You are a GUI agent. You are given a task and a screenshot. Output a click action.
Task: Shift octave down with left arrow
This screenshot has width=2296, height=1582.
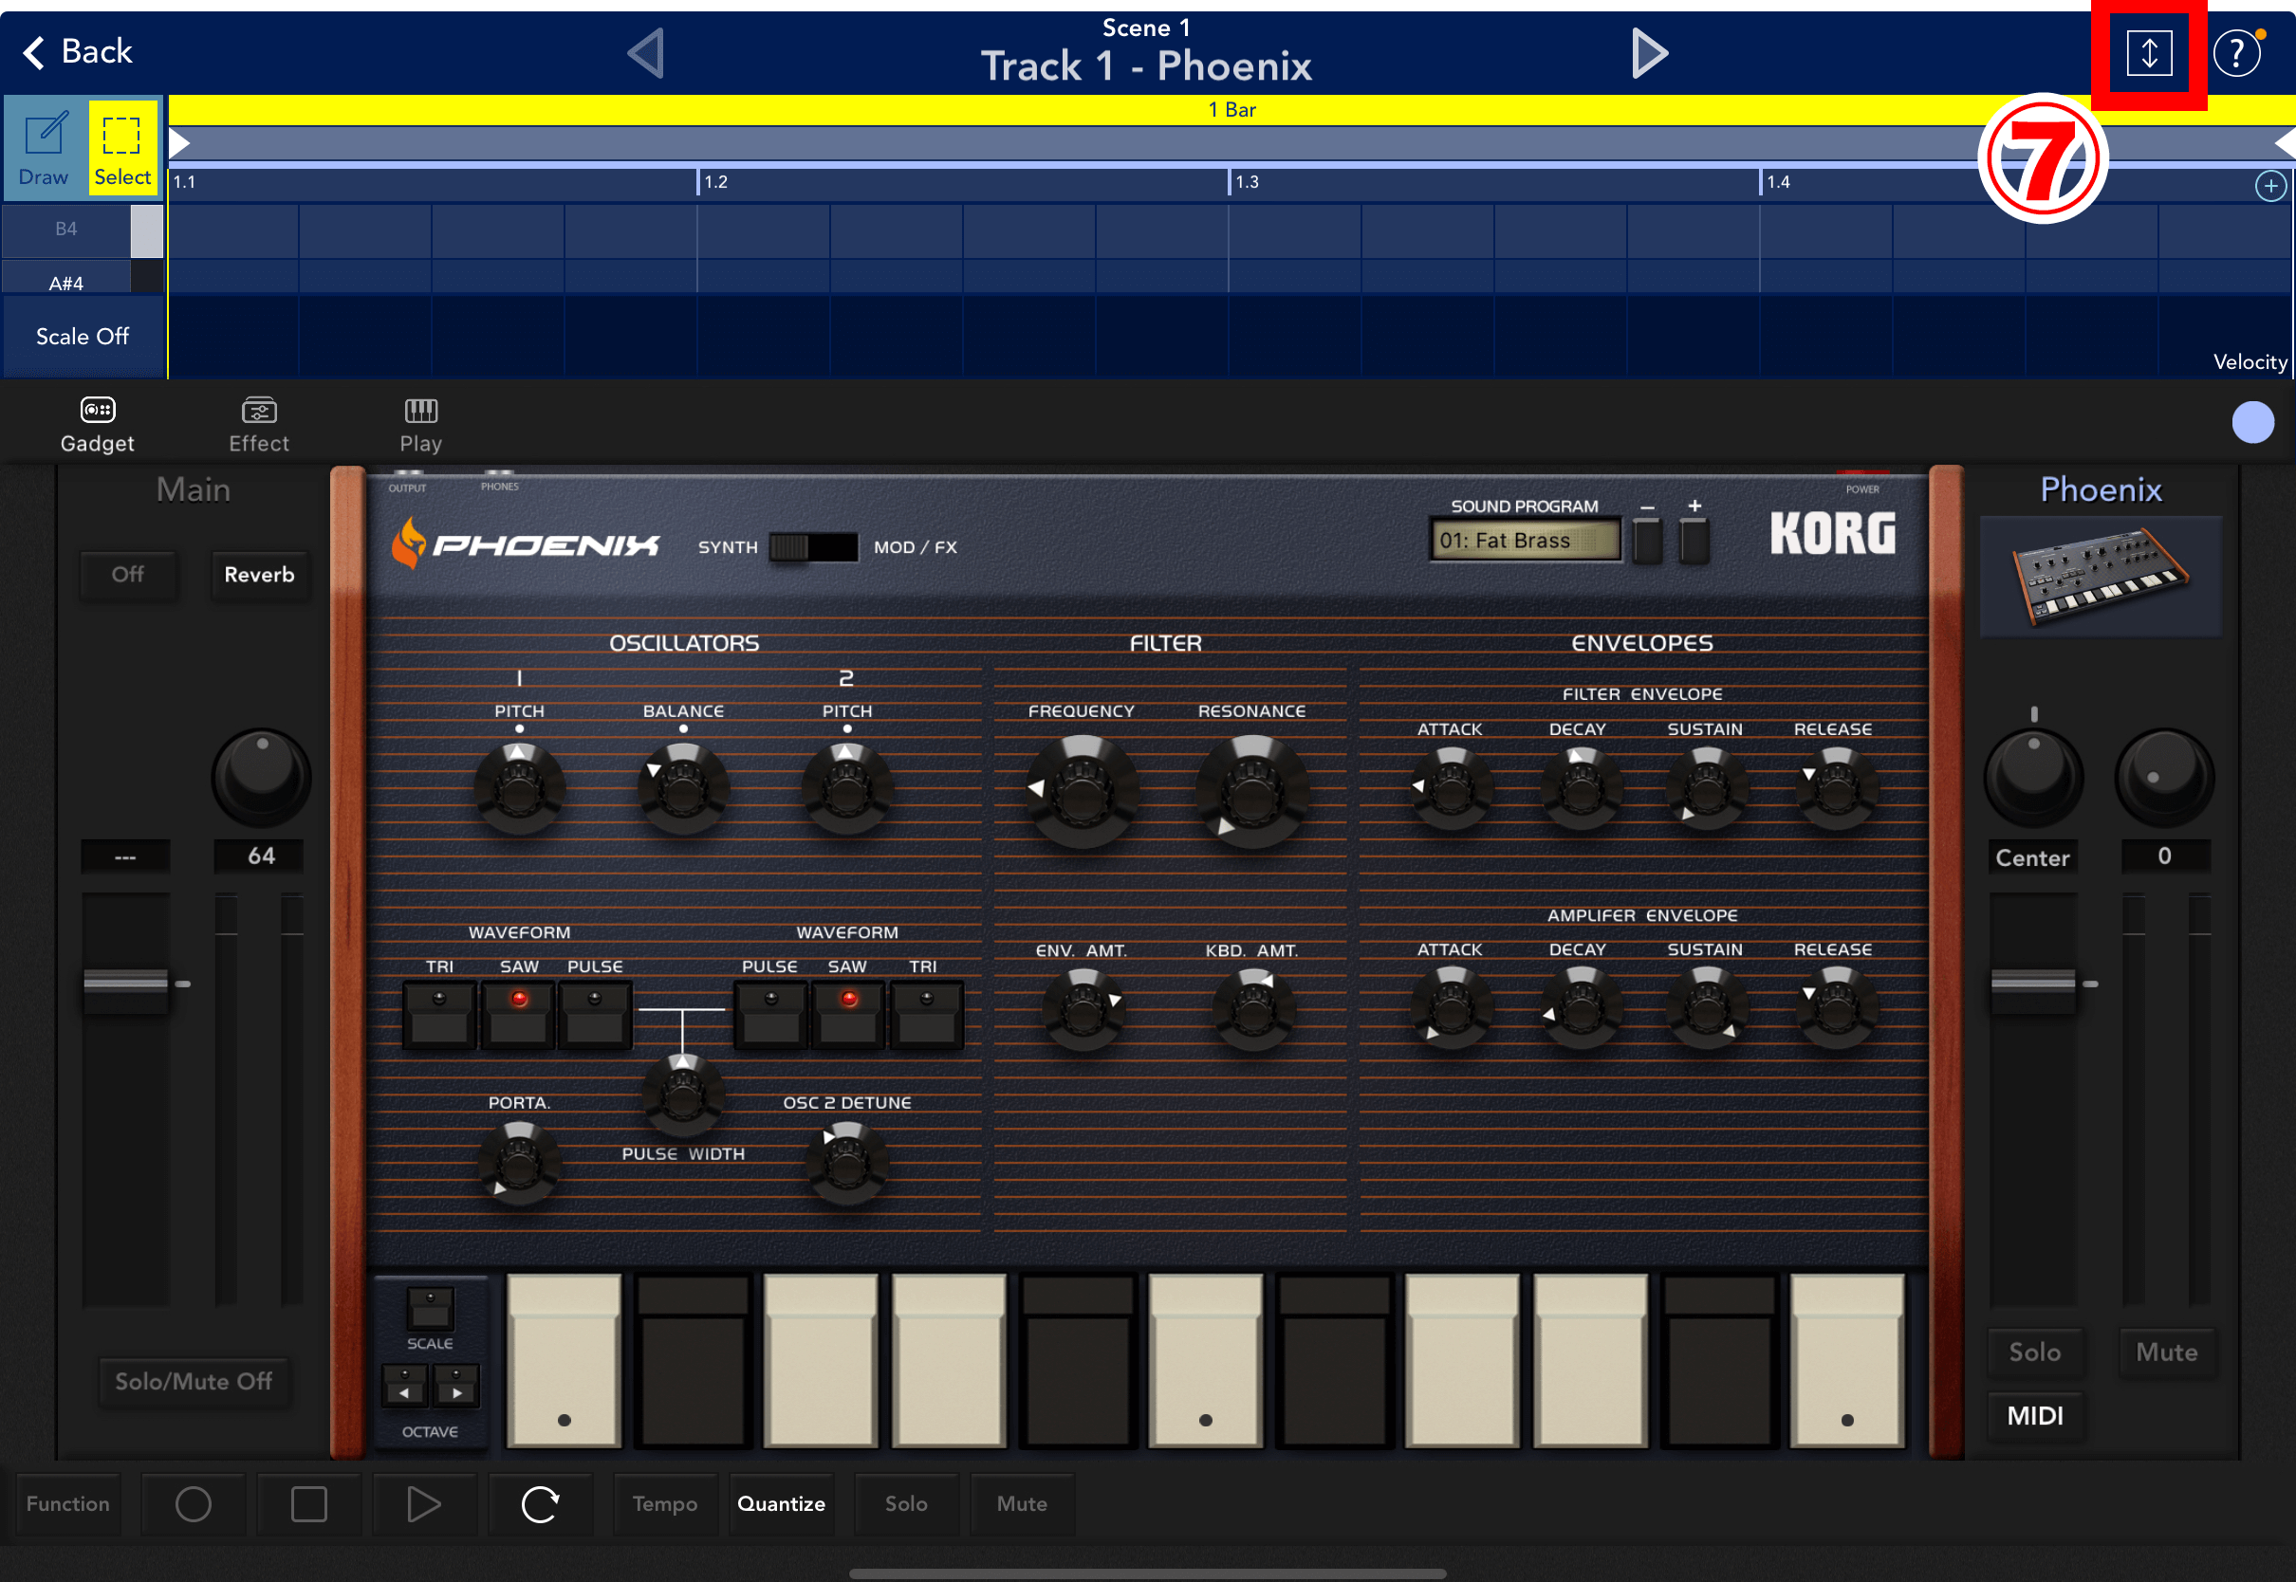(404, 1386)
